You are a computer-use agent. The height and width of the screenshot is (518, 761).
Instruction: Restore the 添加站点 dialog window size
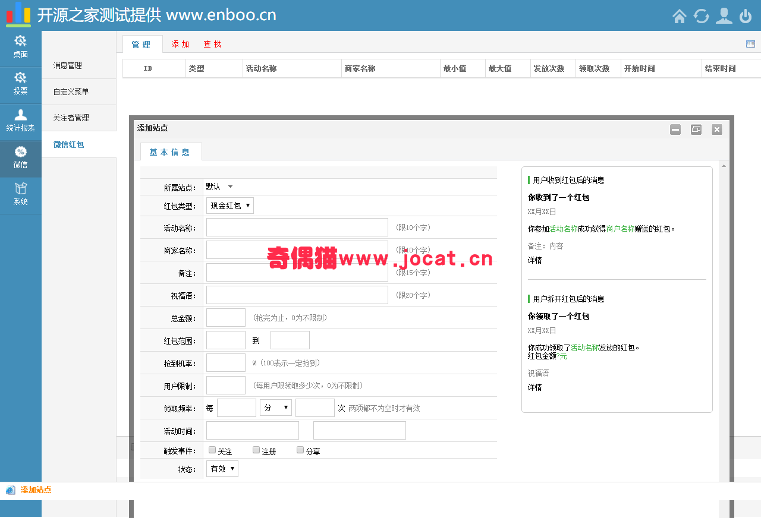696,129
